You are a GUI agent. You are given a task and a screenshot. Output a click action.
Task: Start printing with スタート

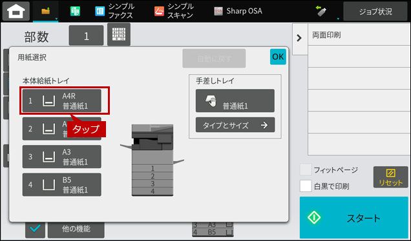tap(354, 217)
